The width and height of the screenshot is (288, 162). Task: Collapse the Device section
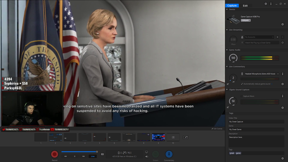tap(227, 9)
